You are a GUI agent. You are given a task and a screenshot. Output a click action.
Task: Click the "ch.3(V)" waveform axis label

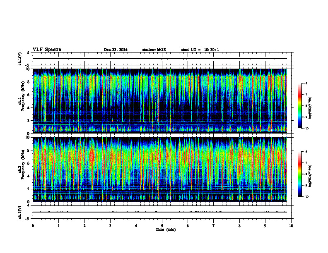pyautogui.click(x=20, y=212)
